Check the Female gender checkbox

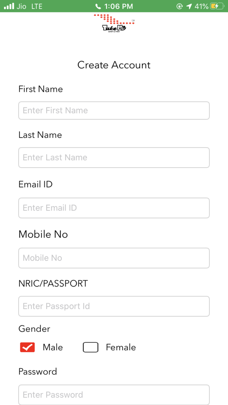point(90,347)
